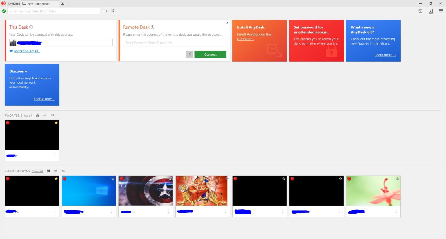Focus the Remote Desk panel ID input field
Image resolution: width=446 pixels, height=239 pixels.
tap(175, 43)
